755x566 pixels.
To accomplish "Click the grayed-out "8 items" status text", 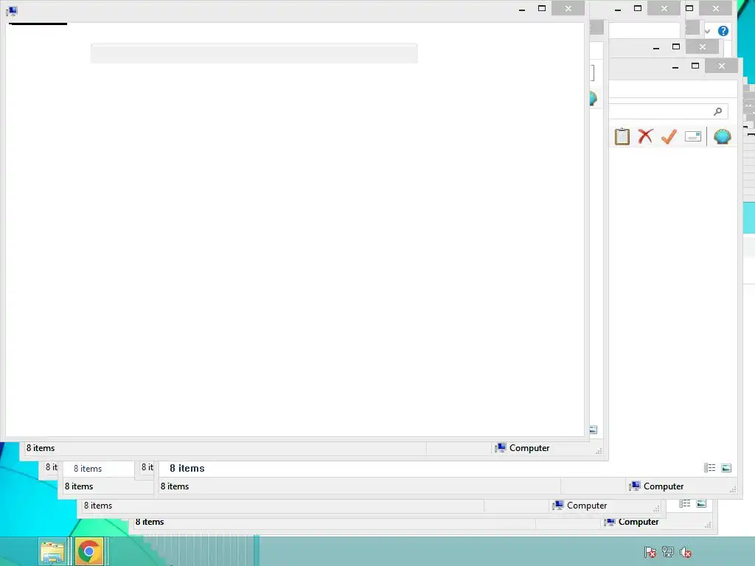I will [x=88, y=469].
